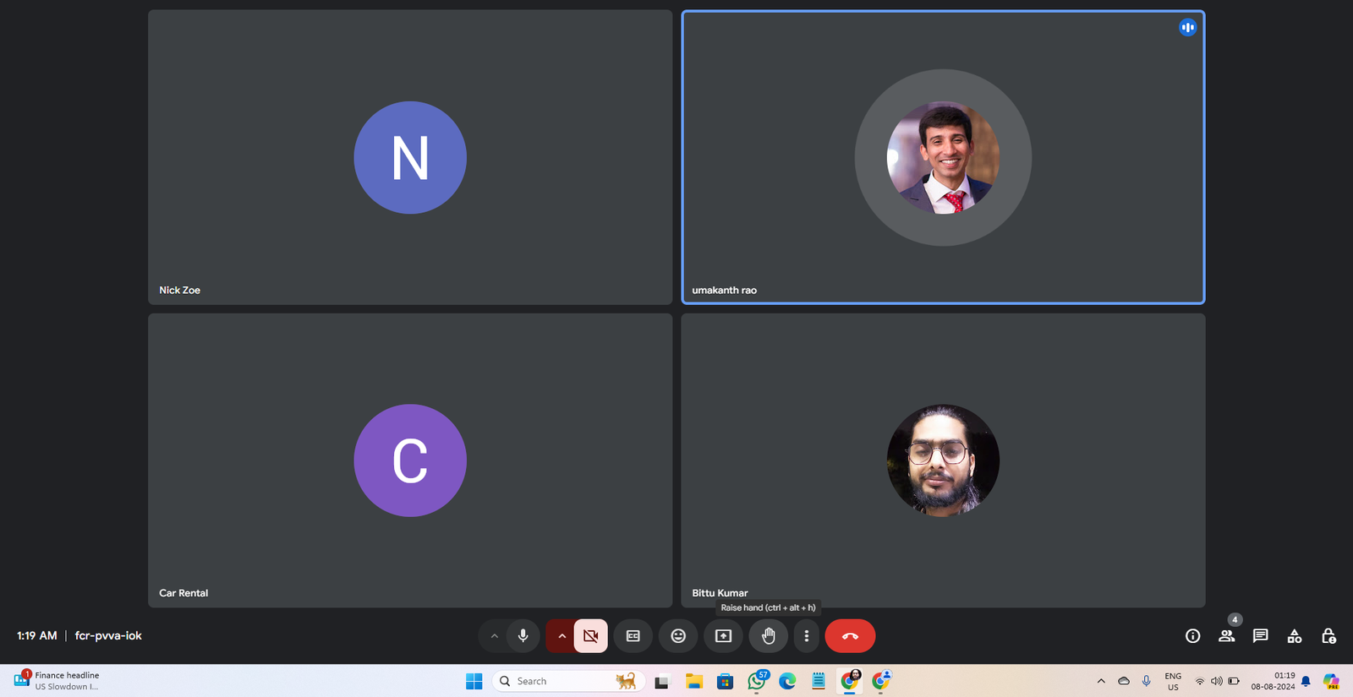Viewport: 1353px width, 697px height.
Task: Open meeting details info icon
Action: (x=1193, y=636)
